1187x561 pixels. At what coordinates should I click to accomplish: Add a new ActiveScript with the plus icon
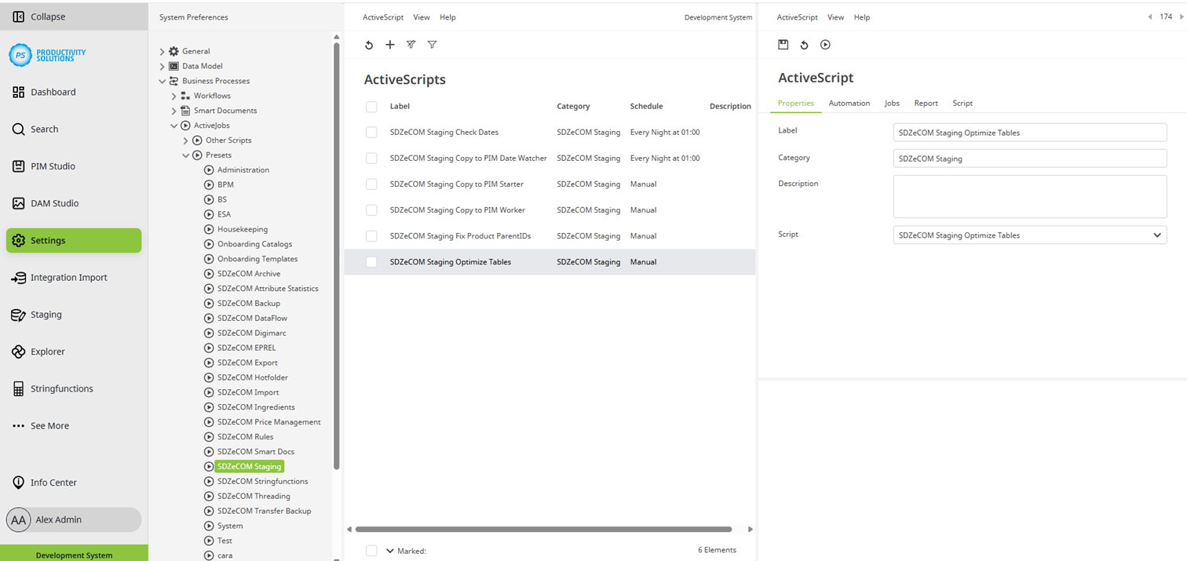pyautogui.click(x=390, y=45)
